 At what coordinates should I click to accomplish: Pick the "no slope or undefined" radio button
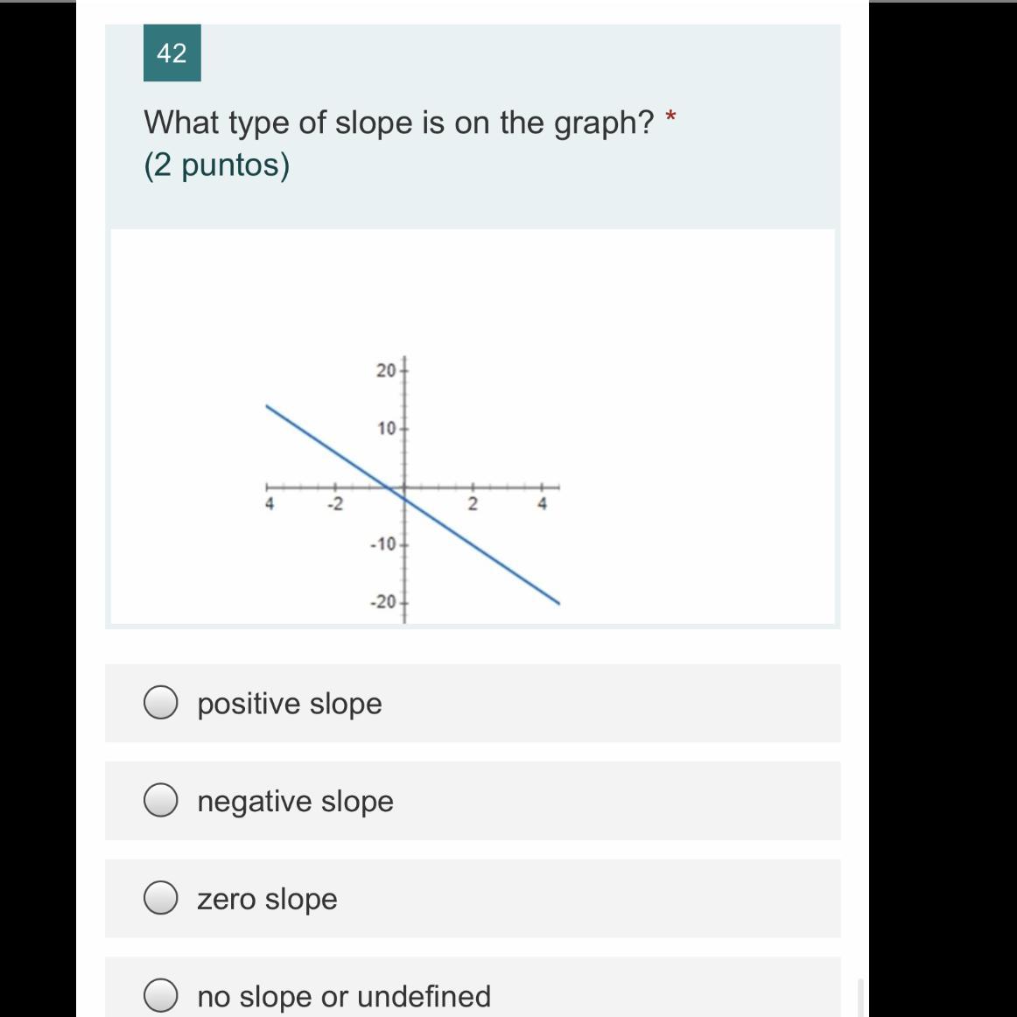[161, 996]
